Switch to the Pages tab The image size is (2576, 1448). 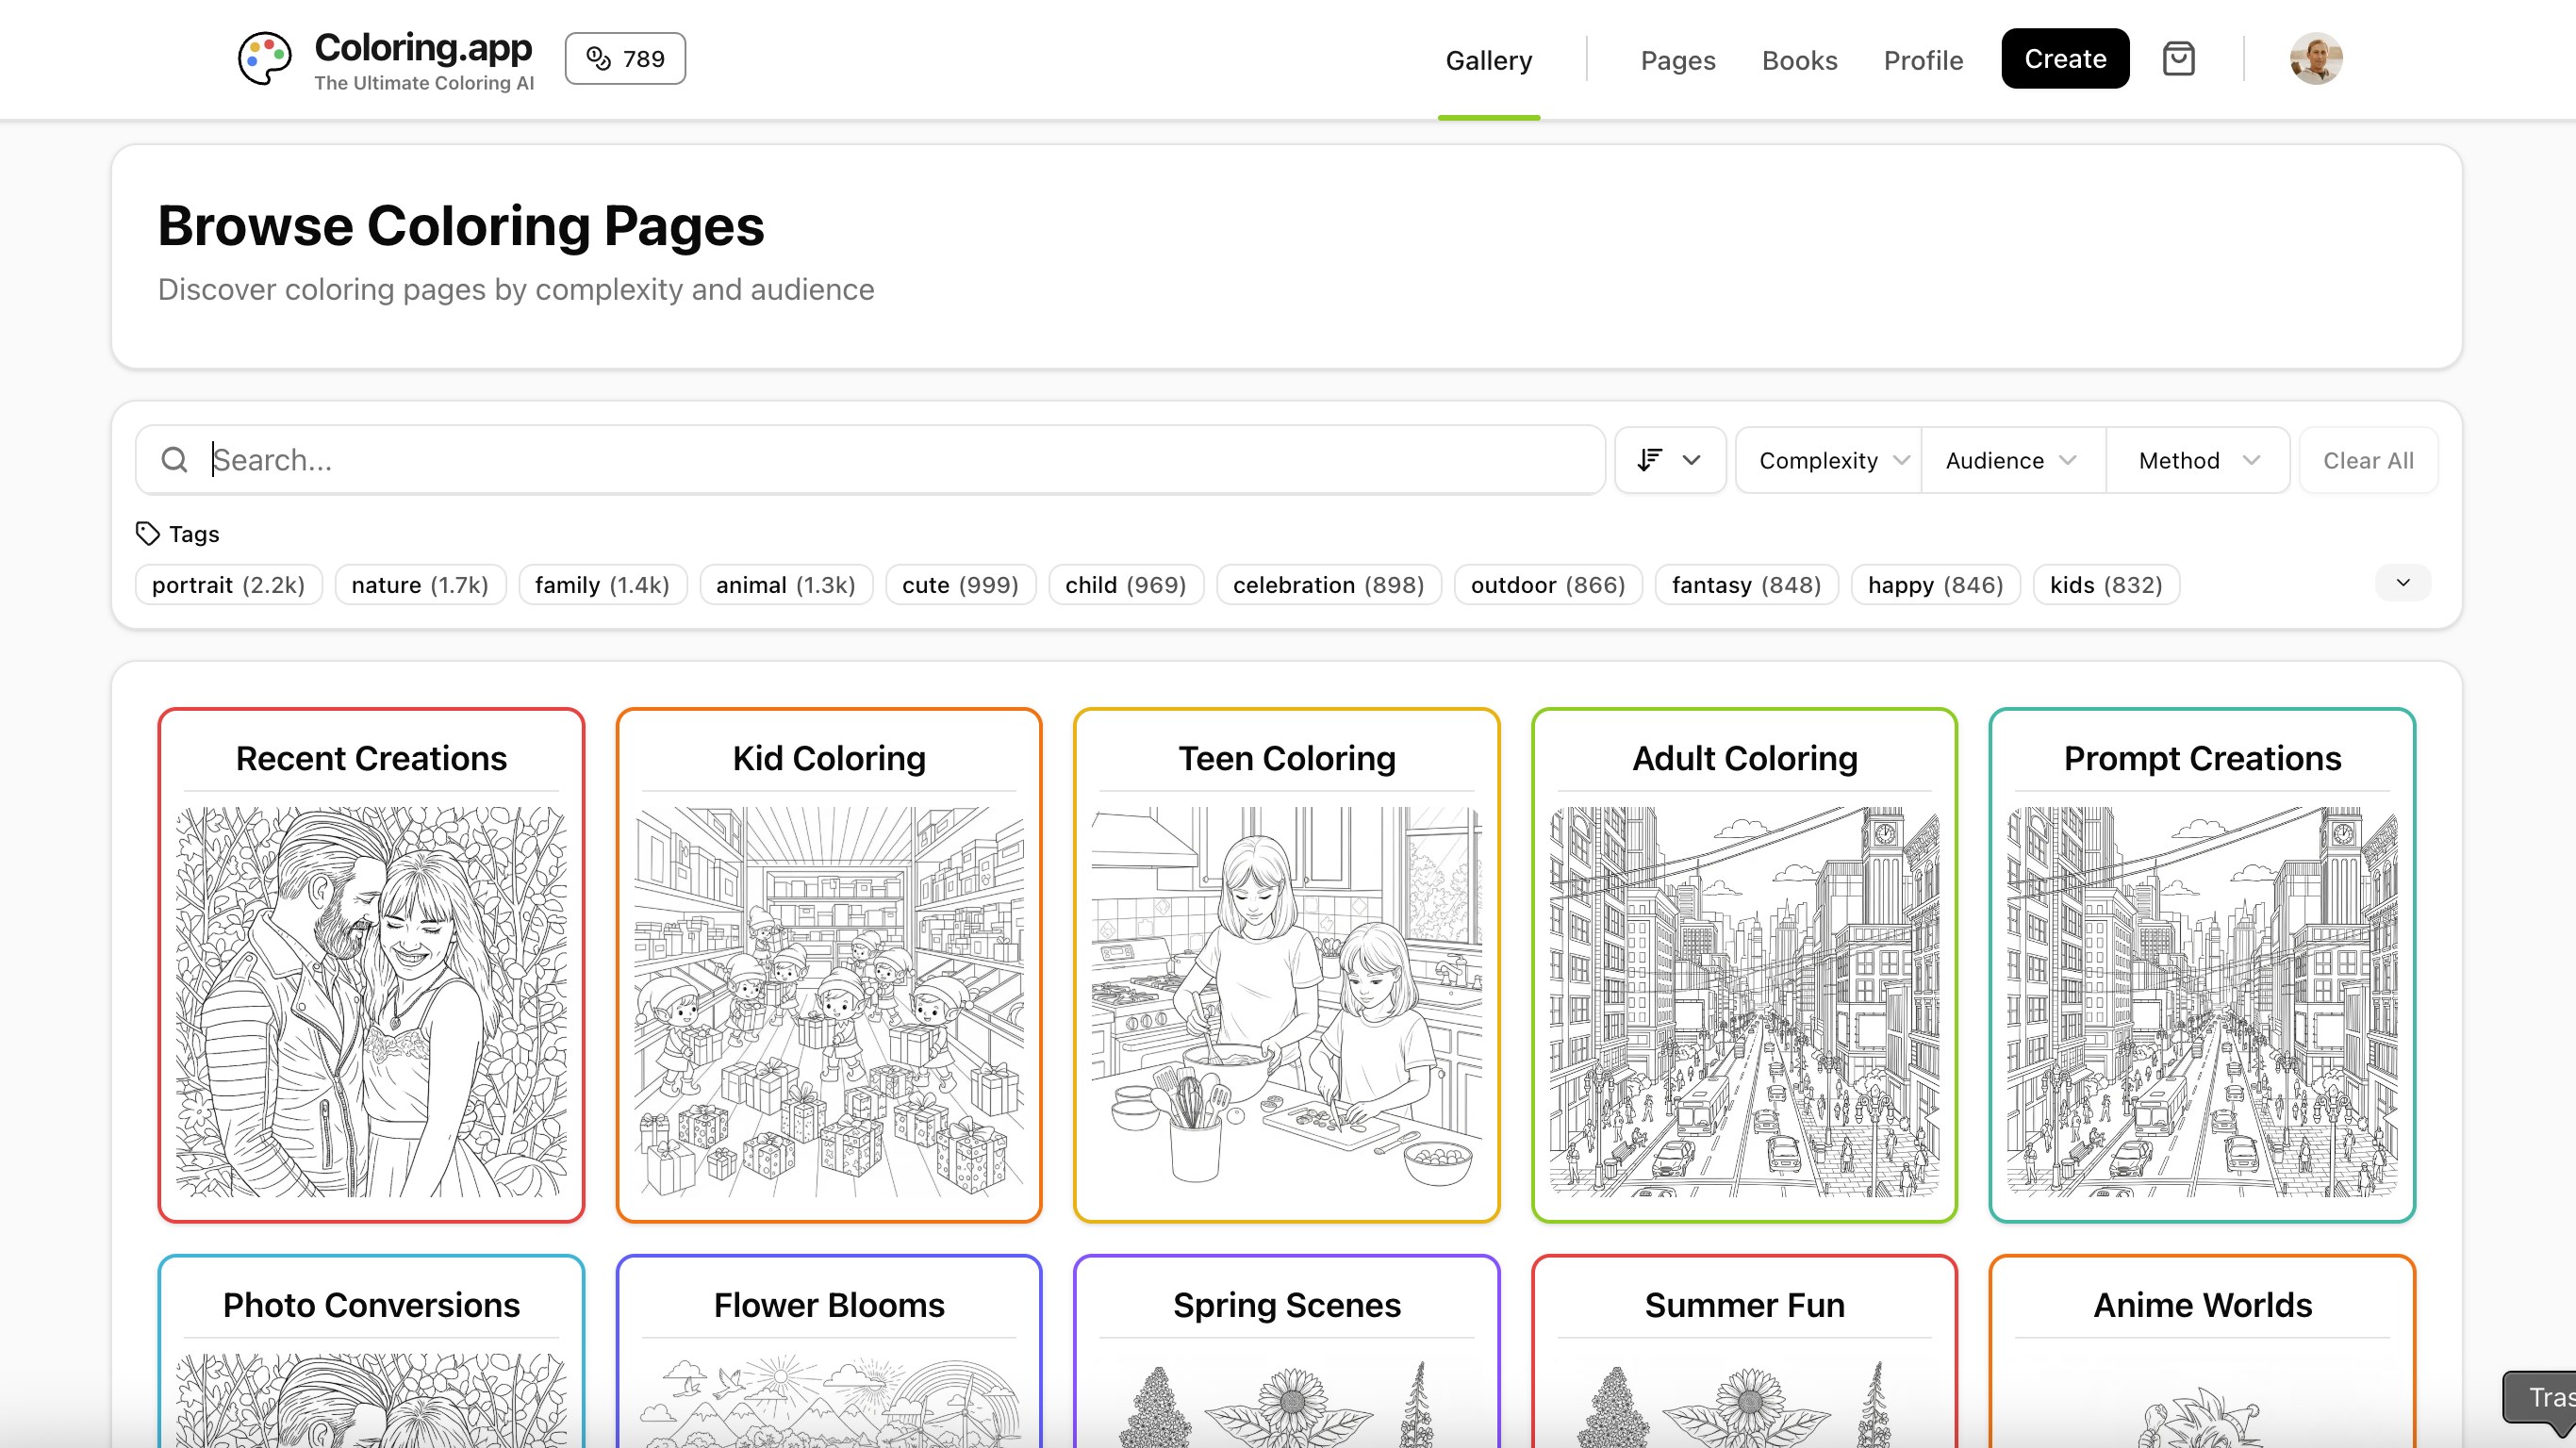[x=1677, y=60]
